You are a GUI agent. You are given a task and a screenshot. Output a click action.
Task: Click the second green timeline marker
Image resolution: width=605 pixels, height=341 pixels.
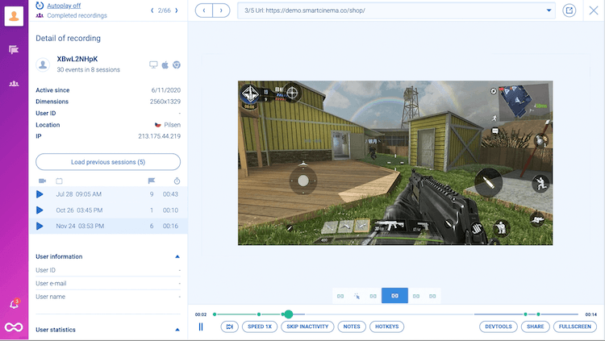(259, 314)
